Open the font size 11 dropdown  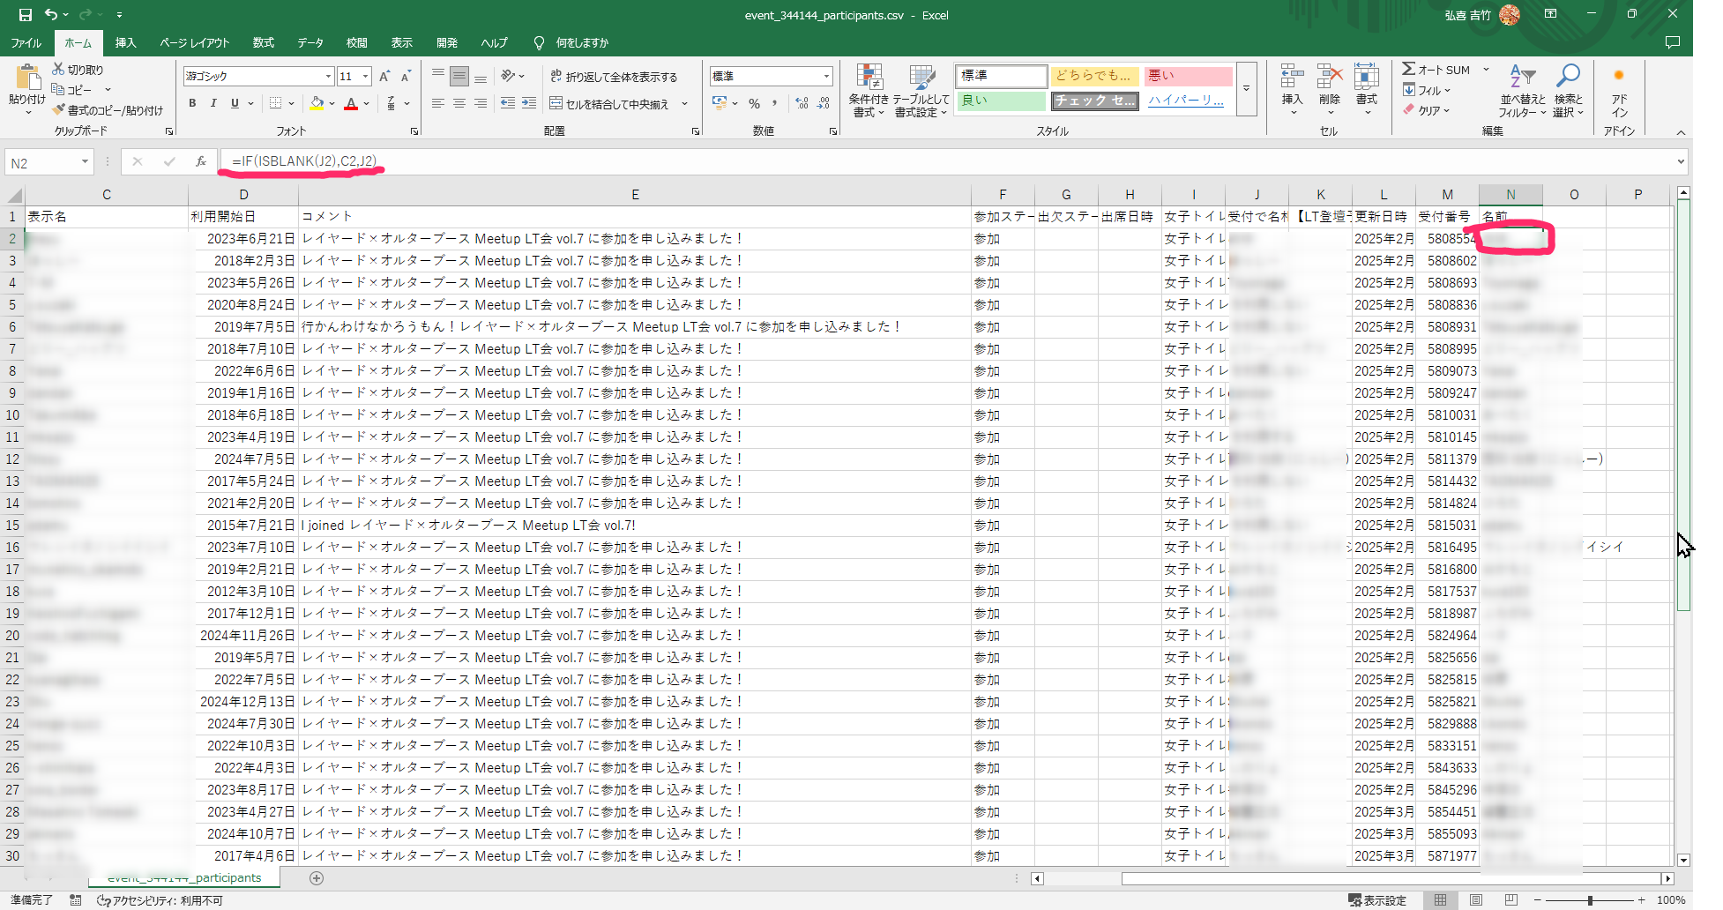[366, 77]
